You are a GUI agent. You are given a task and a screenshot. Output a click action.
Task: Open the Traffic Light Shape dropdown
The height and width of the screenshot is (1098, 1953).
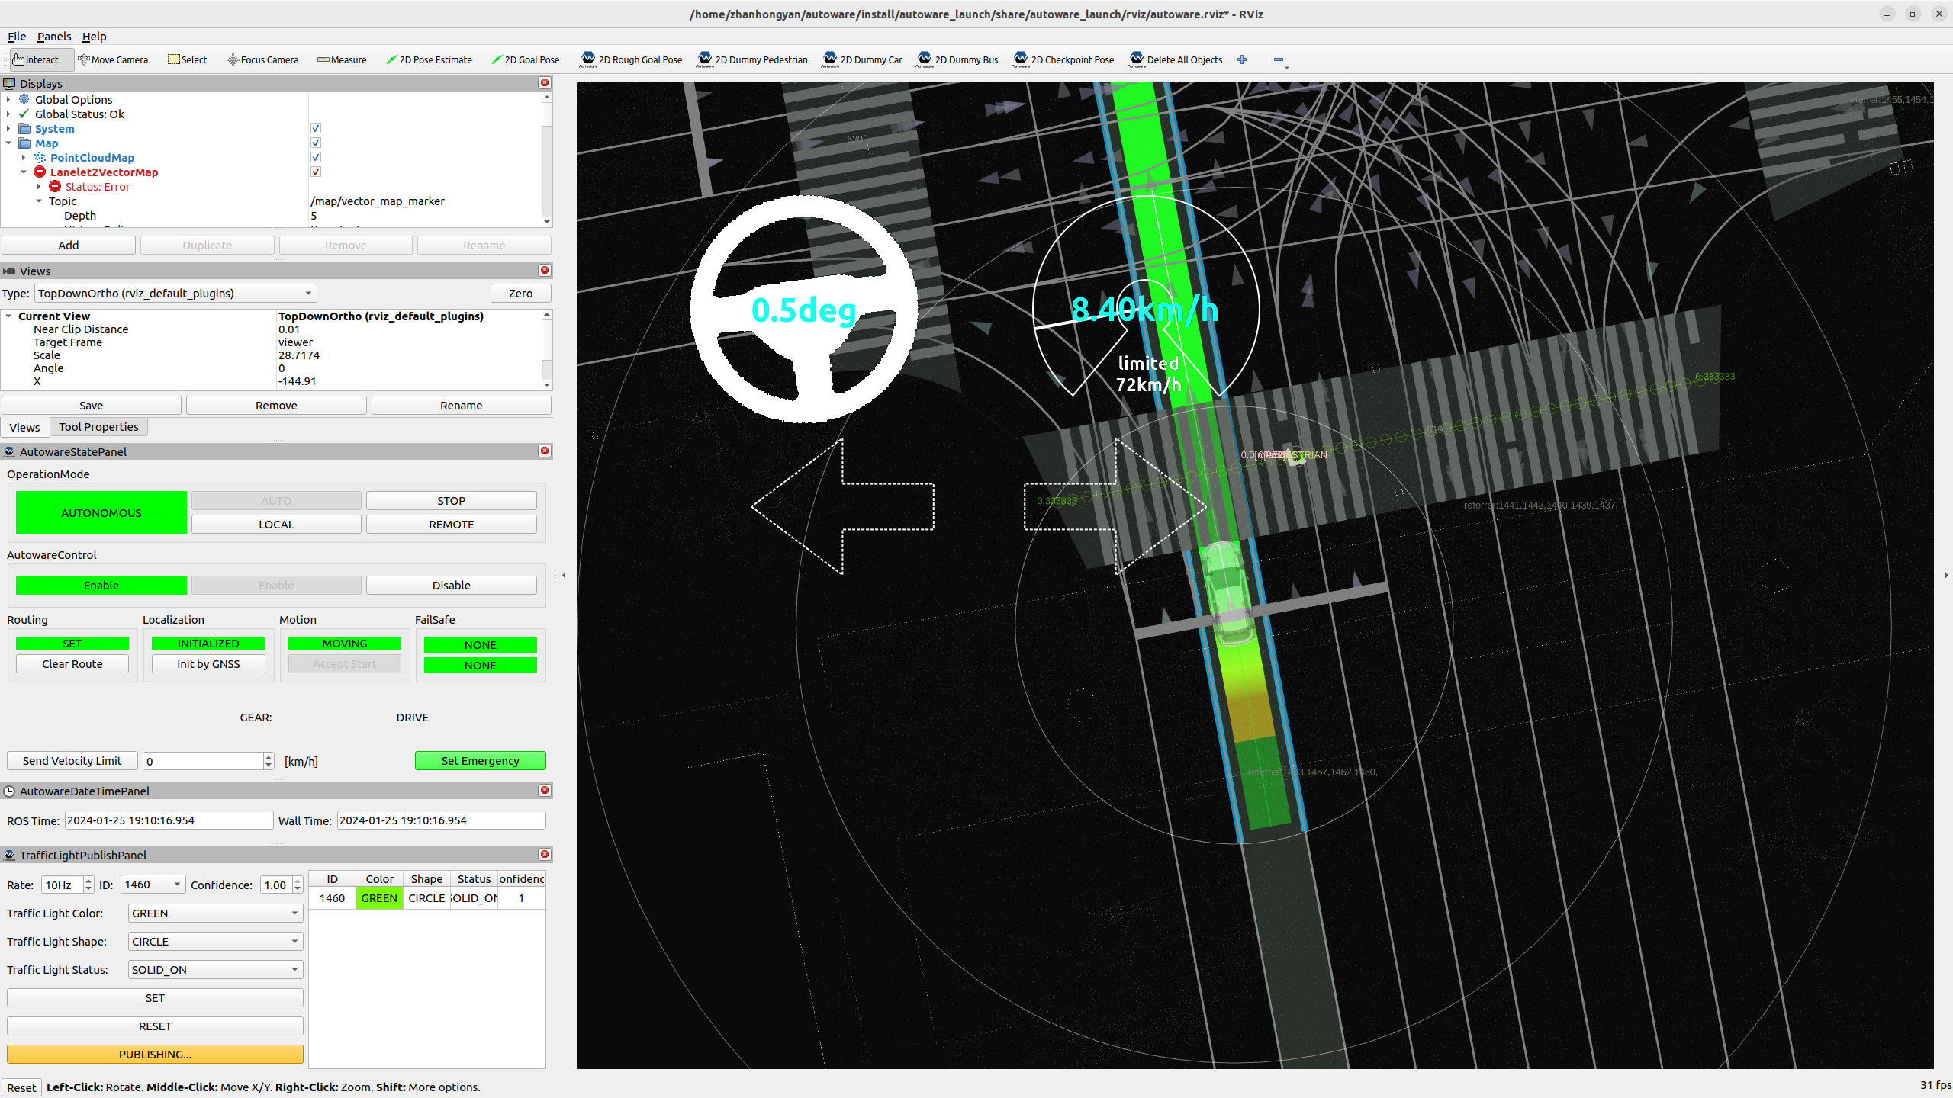tap(215, 941)
